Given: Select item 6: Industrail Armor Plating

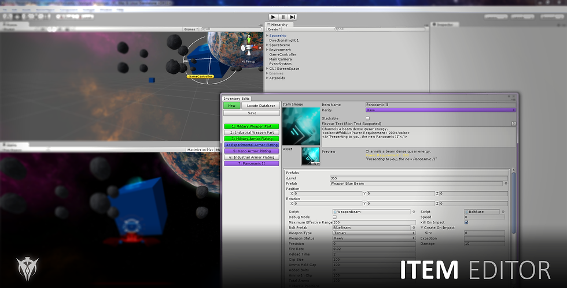Looking at the screenshot, I should point(252,158).
